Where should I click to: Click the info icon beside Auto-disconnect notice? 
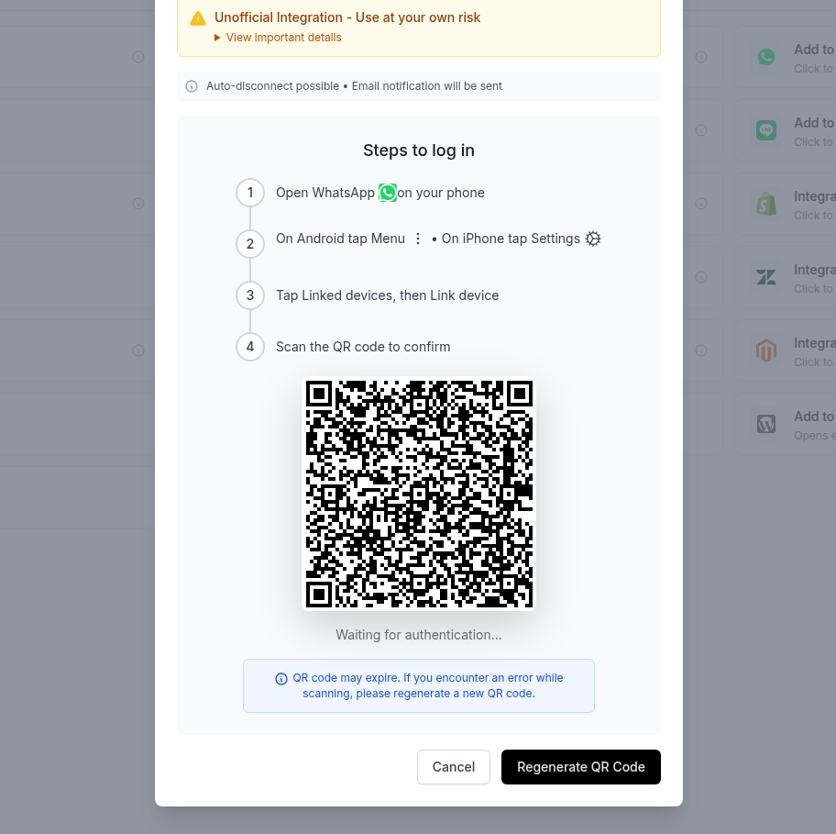click(x=192, y=86)
